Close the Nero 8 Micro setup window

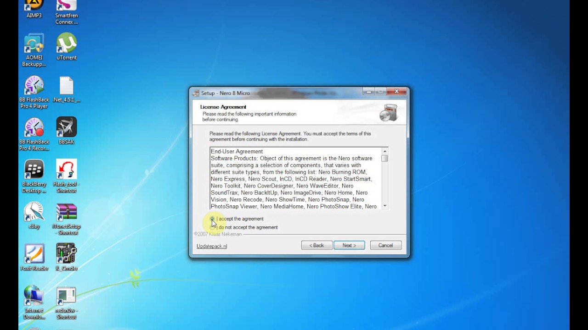click(396, 92)
